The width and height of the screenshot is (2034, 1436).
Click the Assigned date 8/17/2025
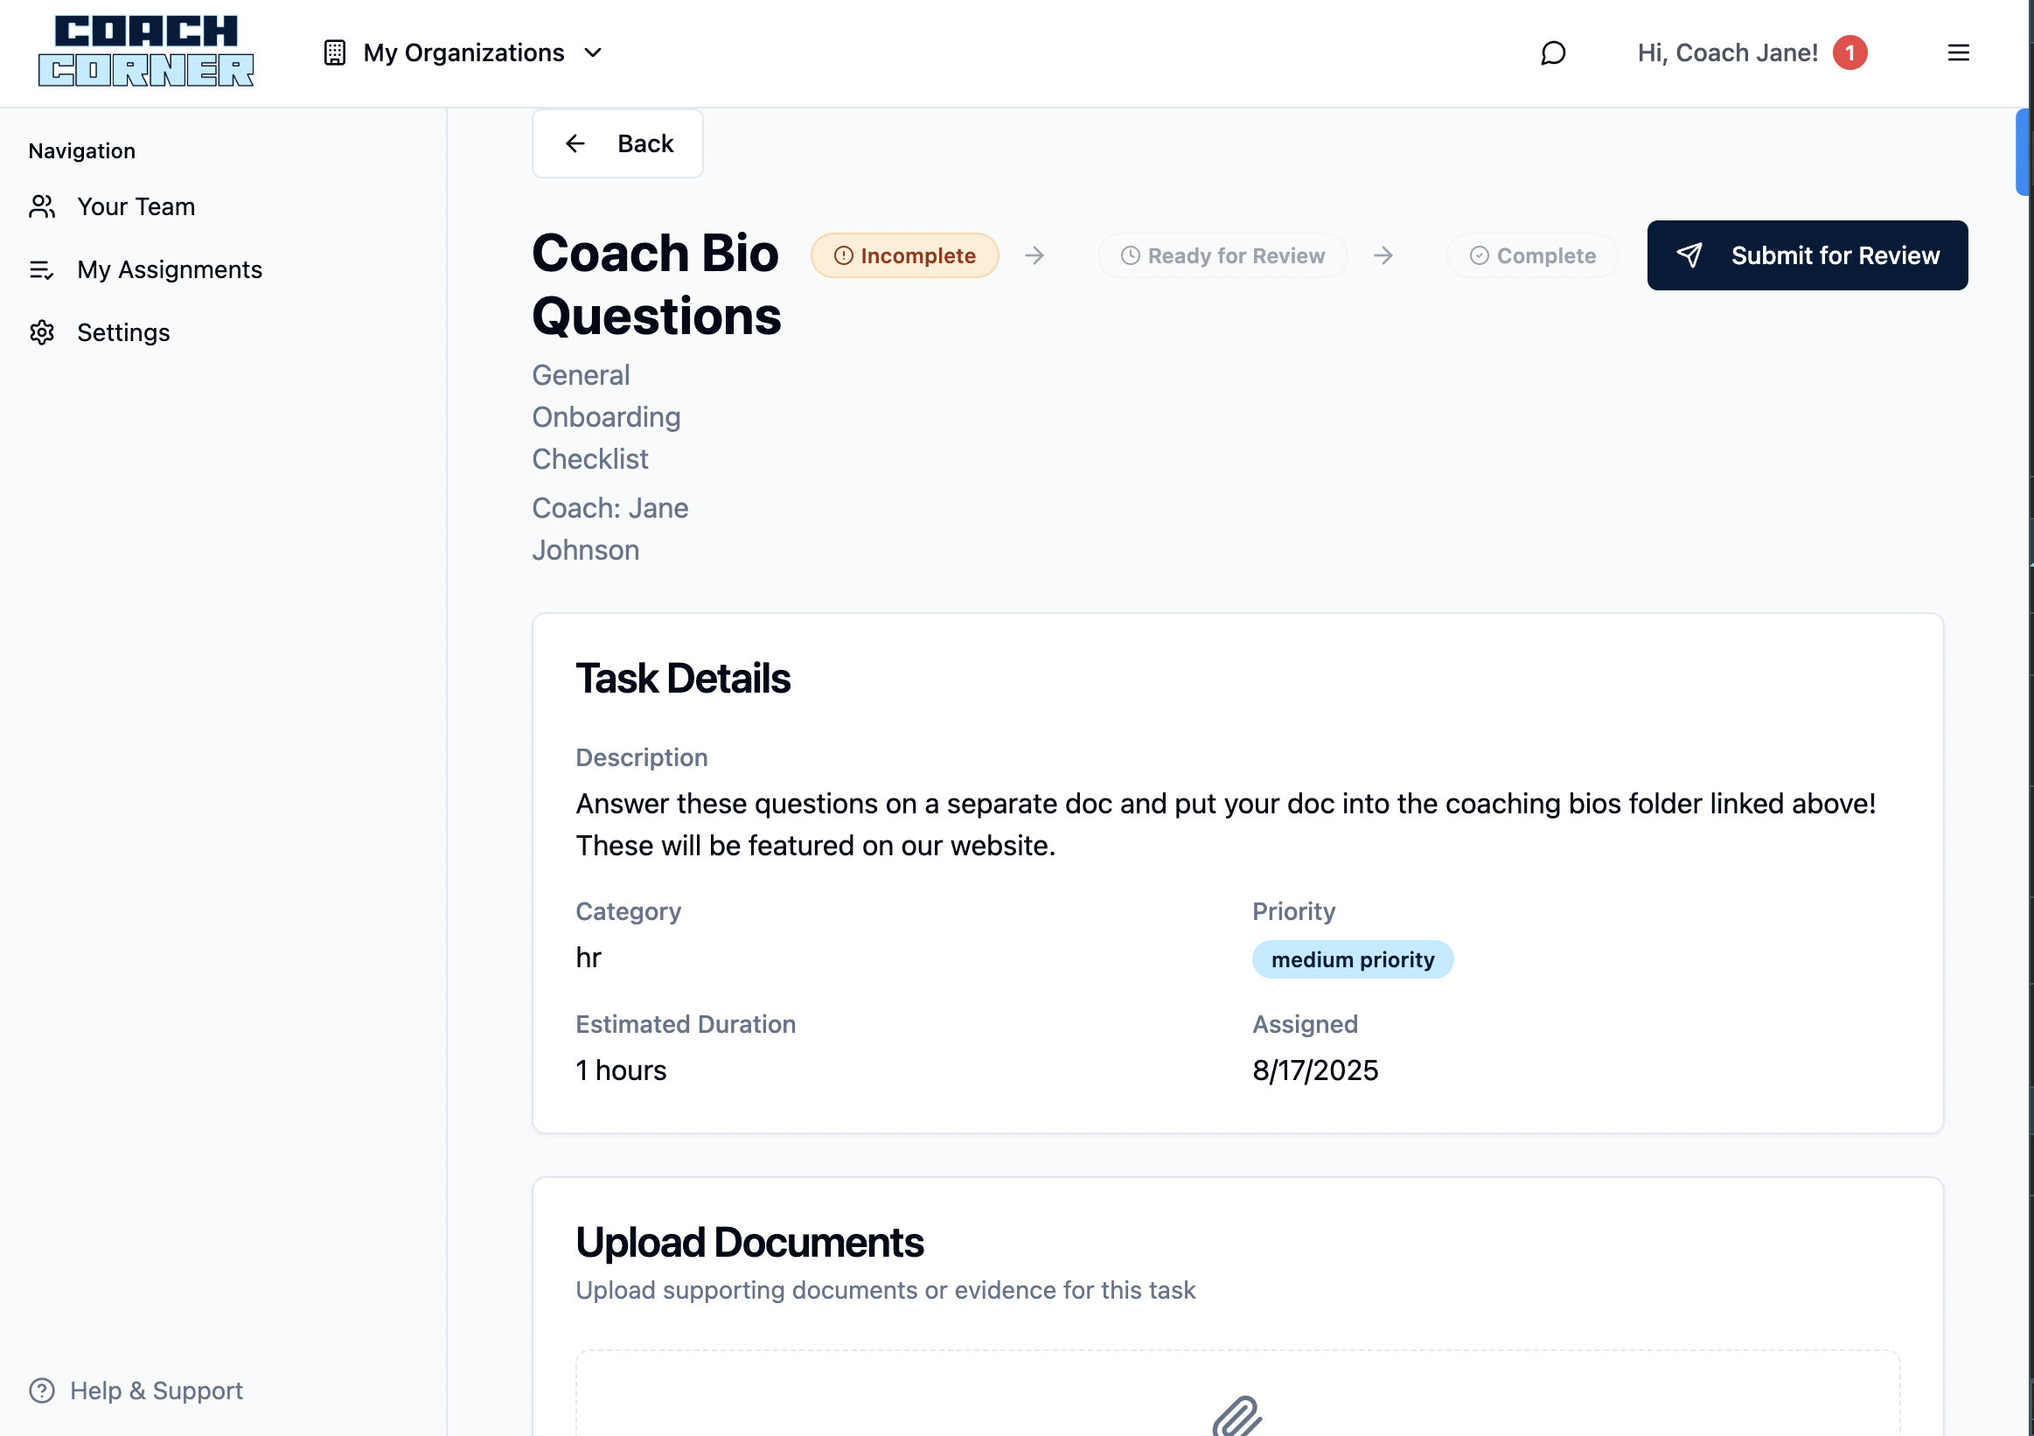[x=1314, y=1070]
